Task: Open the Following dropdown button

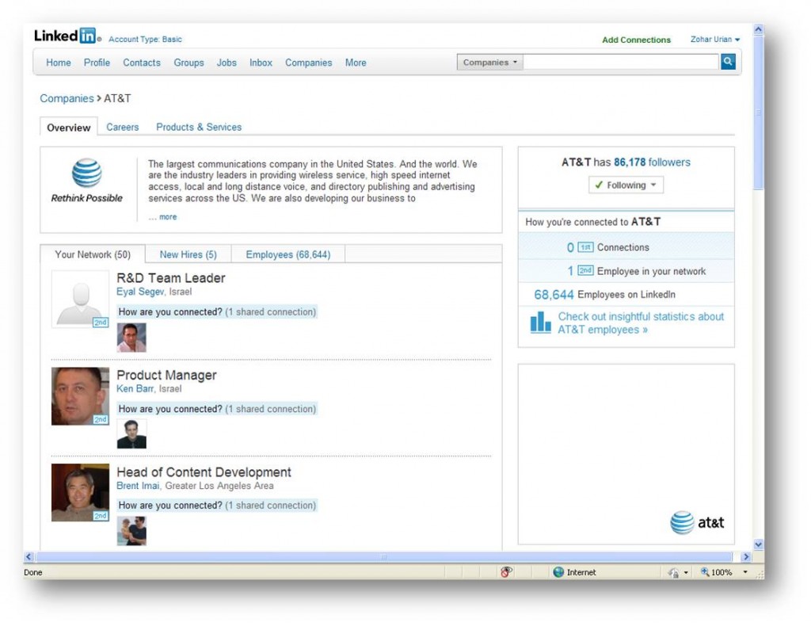Action: coord(626,185)
